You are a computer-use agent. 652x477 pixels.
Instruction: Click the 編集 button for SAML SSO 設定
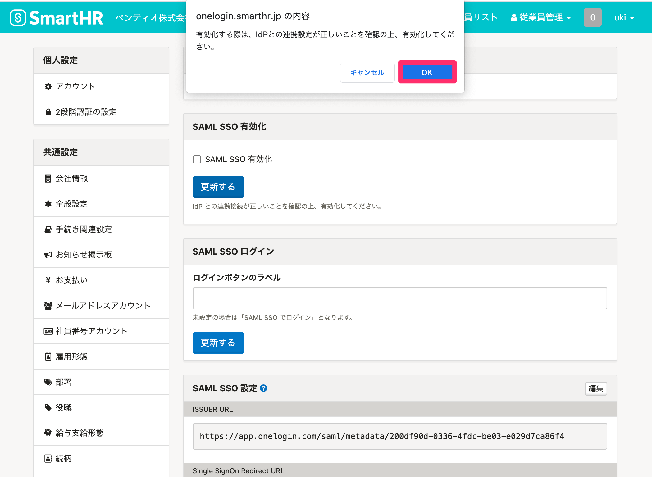596,388
